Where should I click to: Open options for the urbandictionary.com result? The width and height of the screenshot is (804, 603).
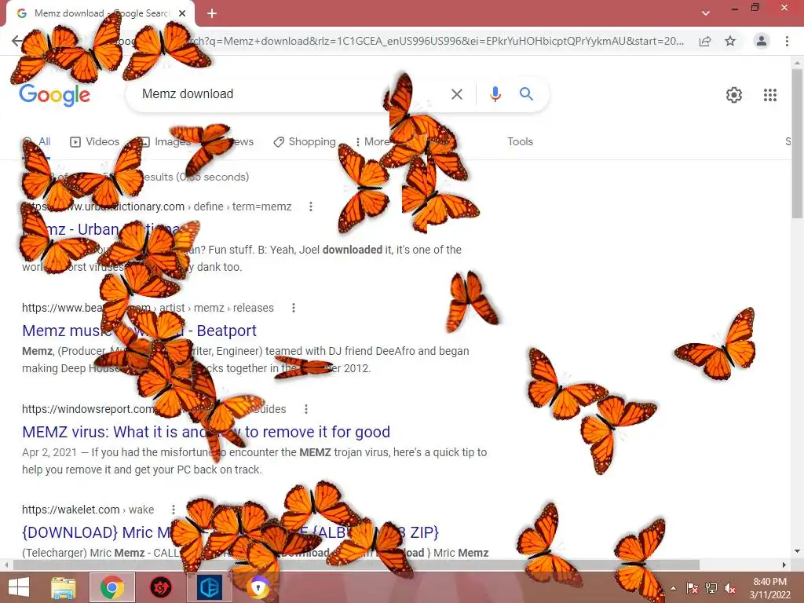click(x=310, y=206)
